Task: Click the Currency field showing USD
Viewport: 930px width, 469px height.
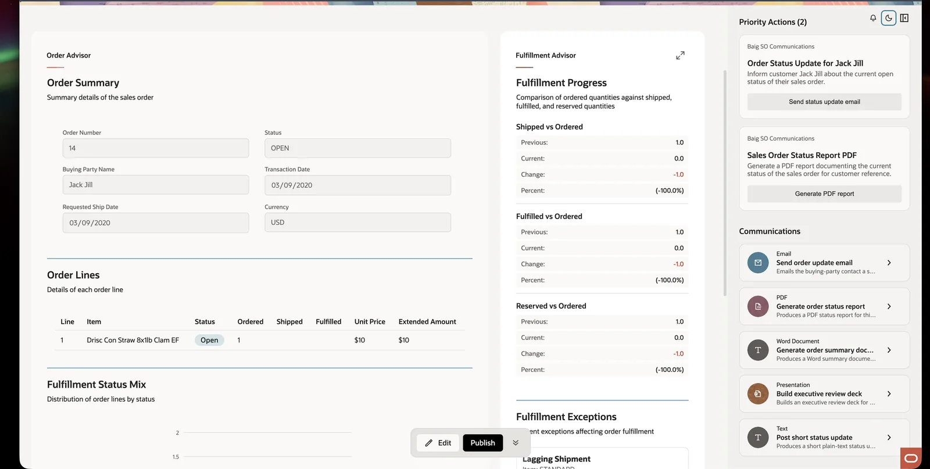Action: click(x=357, y=223)
